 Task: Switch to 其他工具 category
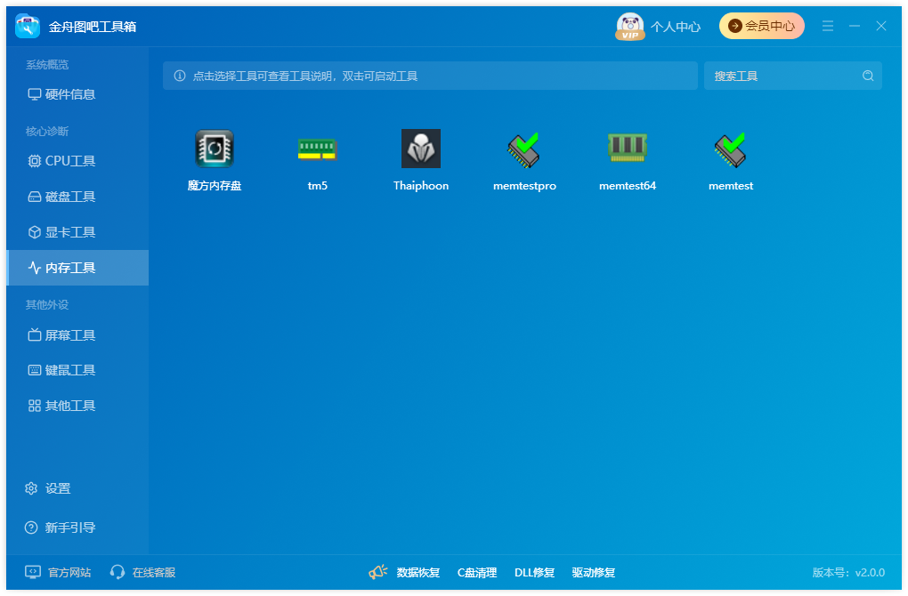click(77, 406)
